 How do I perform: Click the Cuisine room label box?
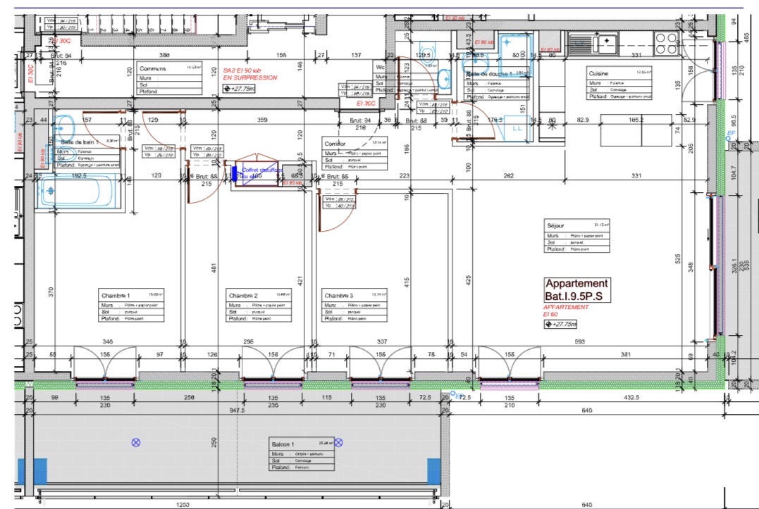click(x=619, y=82)
